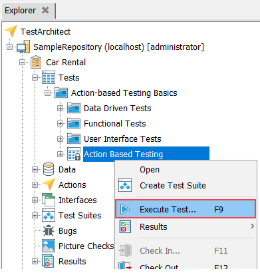Click the Data database cylinder icon
The height and width of the screenshot is (277, 260).
pyautogui.click(x=49, y=169)
